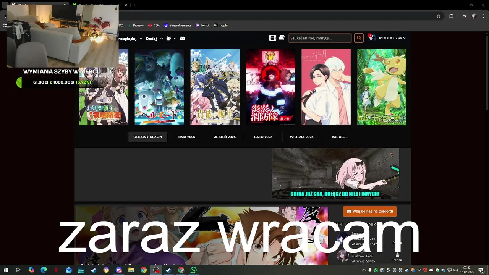Open a new browser tab with plus
This screenshot has width=489, height=275.
coord(135,5)
